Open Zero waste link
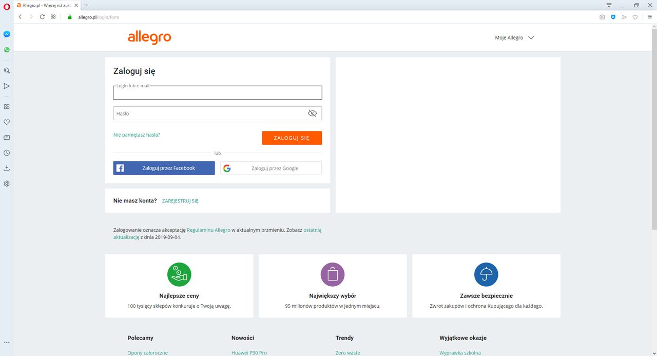Screen dimensions: 657x356 pyautogui.click(x=348, y=353)
